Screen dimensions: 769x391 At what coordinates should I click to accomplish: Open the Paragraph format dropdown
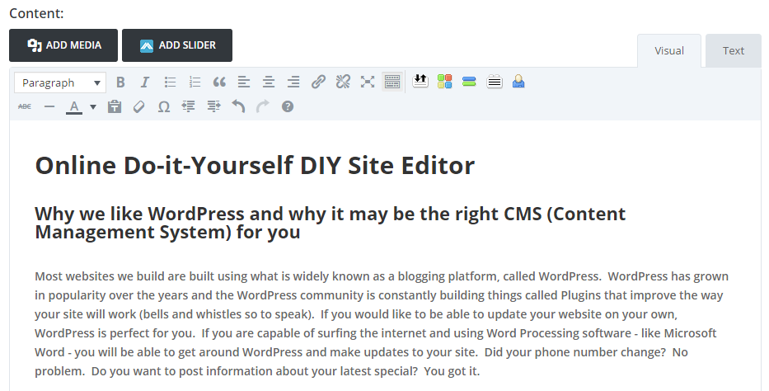[x=60, y=82]
